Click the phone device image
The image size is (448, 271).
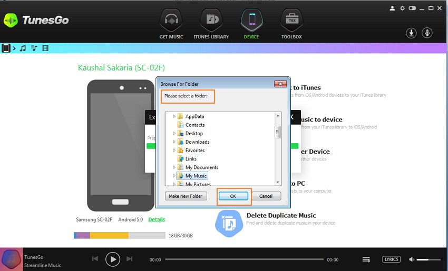pyautogui.click(x=121, y=145)
